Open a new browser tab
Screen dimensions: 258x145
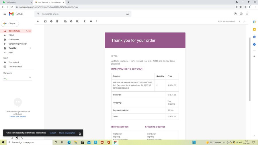(x=68, y=2)
